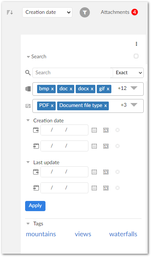Clear the Last update start date
Screen dimensions: 151x257
point(117,172)
